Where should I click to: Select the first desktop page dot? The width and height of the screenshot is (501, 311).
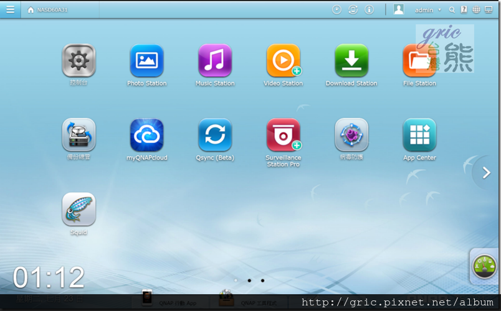pyautogui.click(x=236, y=281)
